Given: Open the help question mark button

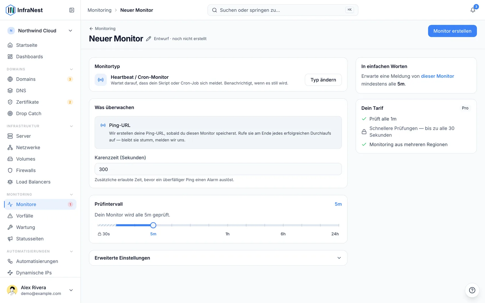Looking at the screenshot, I should click(472, 290).
